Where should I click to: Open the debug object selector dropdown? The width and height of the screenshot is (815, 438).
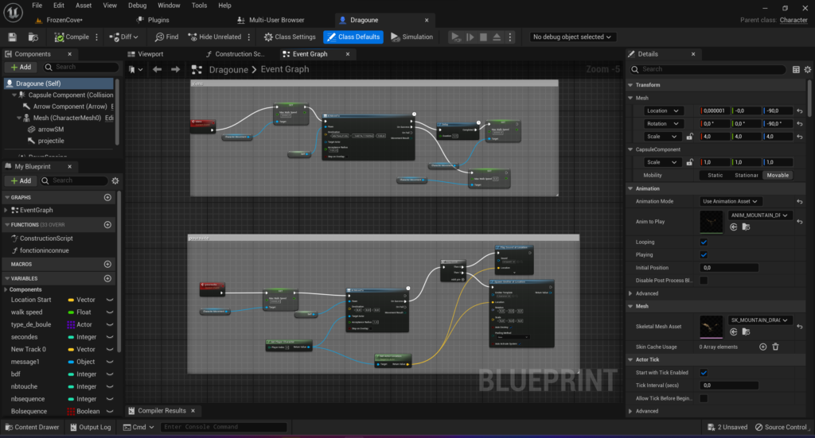point(573,37)
